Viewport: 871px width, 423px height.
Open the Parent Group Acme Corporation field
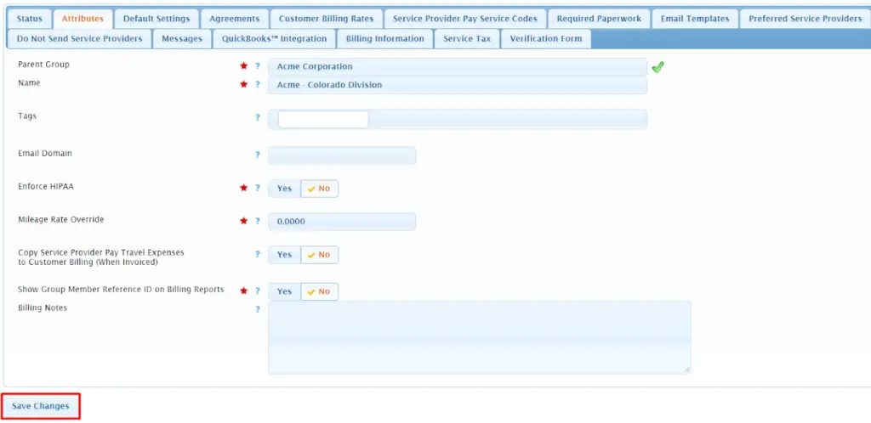pyautogui.click(x=458, y=66)
